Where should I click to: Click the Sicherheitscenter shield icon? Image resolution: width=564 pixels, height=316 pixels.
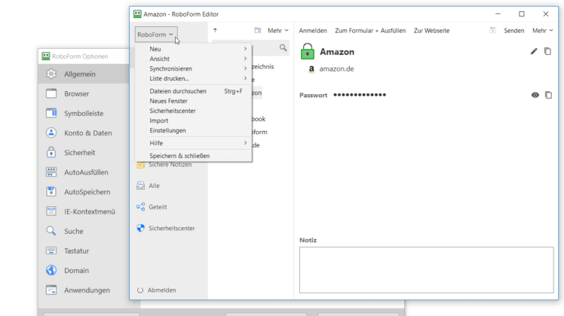[x=140, y=228]
